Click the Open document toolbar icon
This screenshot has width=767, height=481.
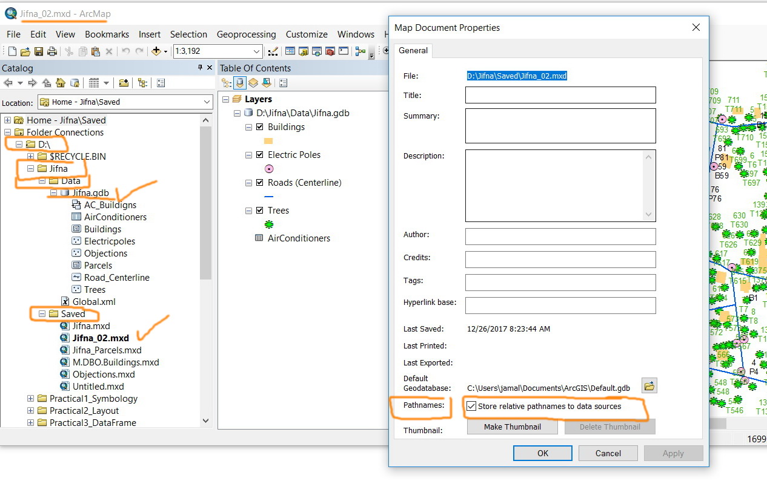(x=25, y=51)
